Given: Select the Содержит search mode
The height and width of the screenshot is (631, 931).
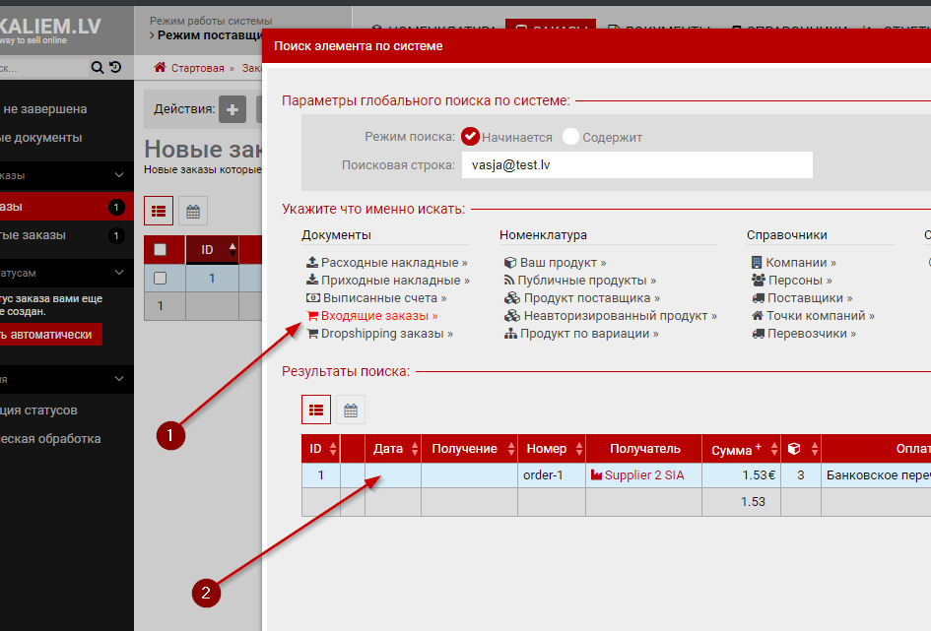Looking at the screenshot, I should click(x=570, y=137).
